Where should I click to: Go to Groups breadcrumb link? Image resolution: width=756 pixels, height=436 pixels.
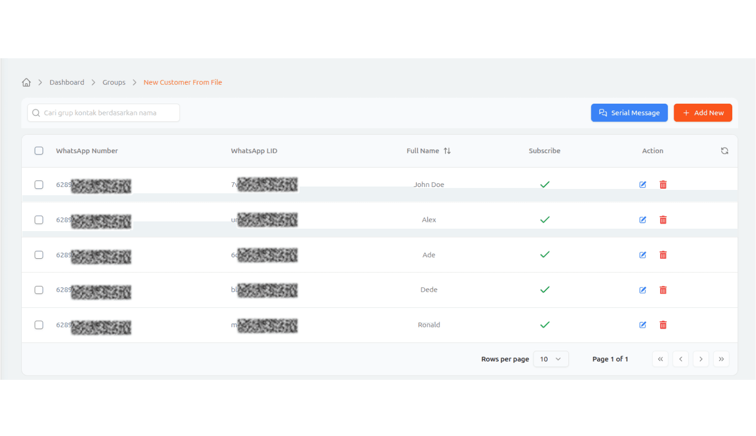click(114, 82)
